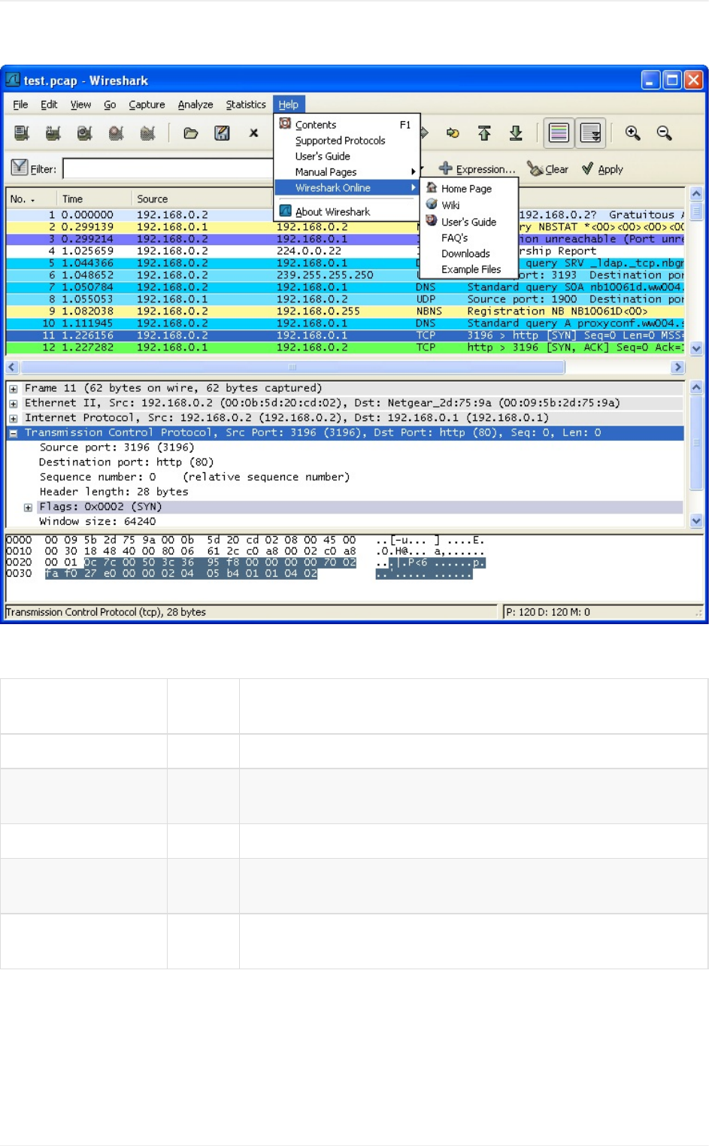Open the Capture menu
709x1146 pixels.
coord(147,105)
